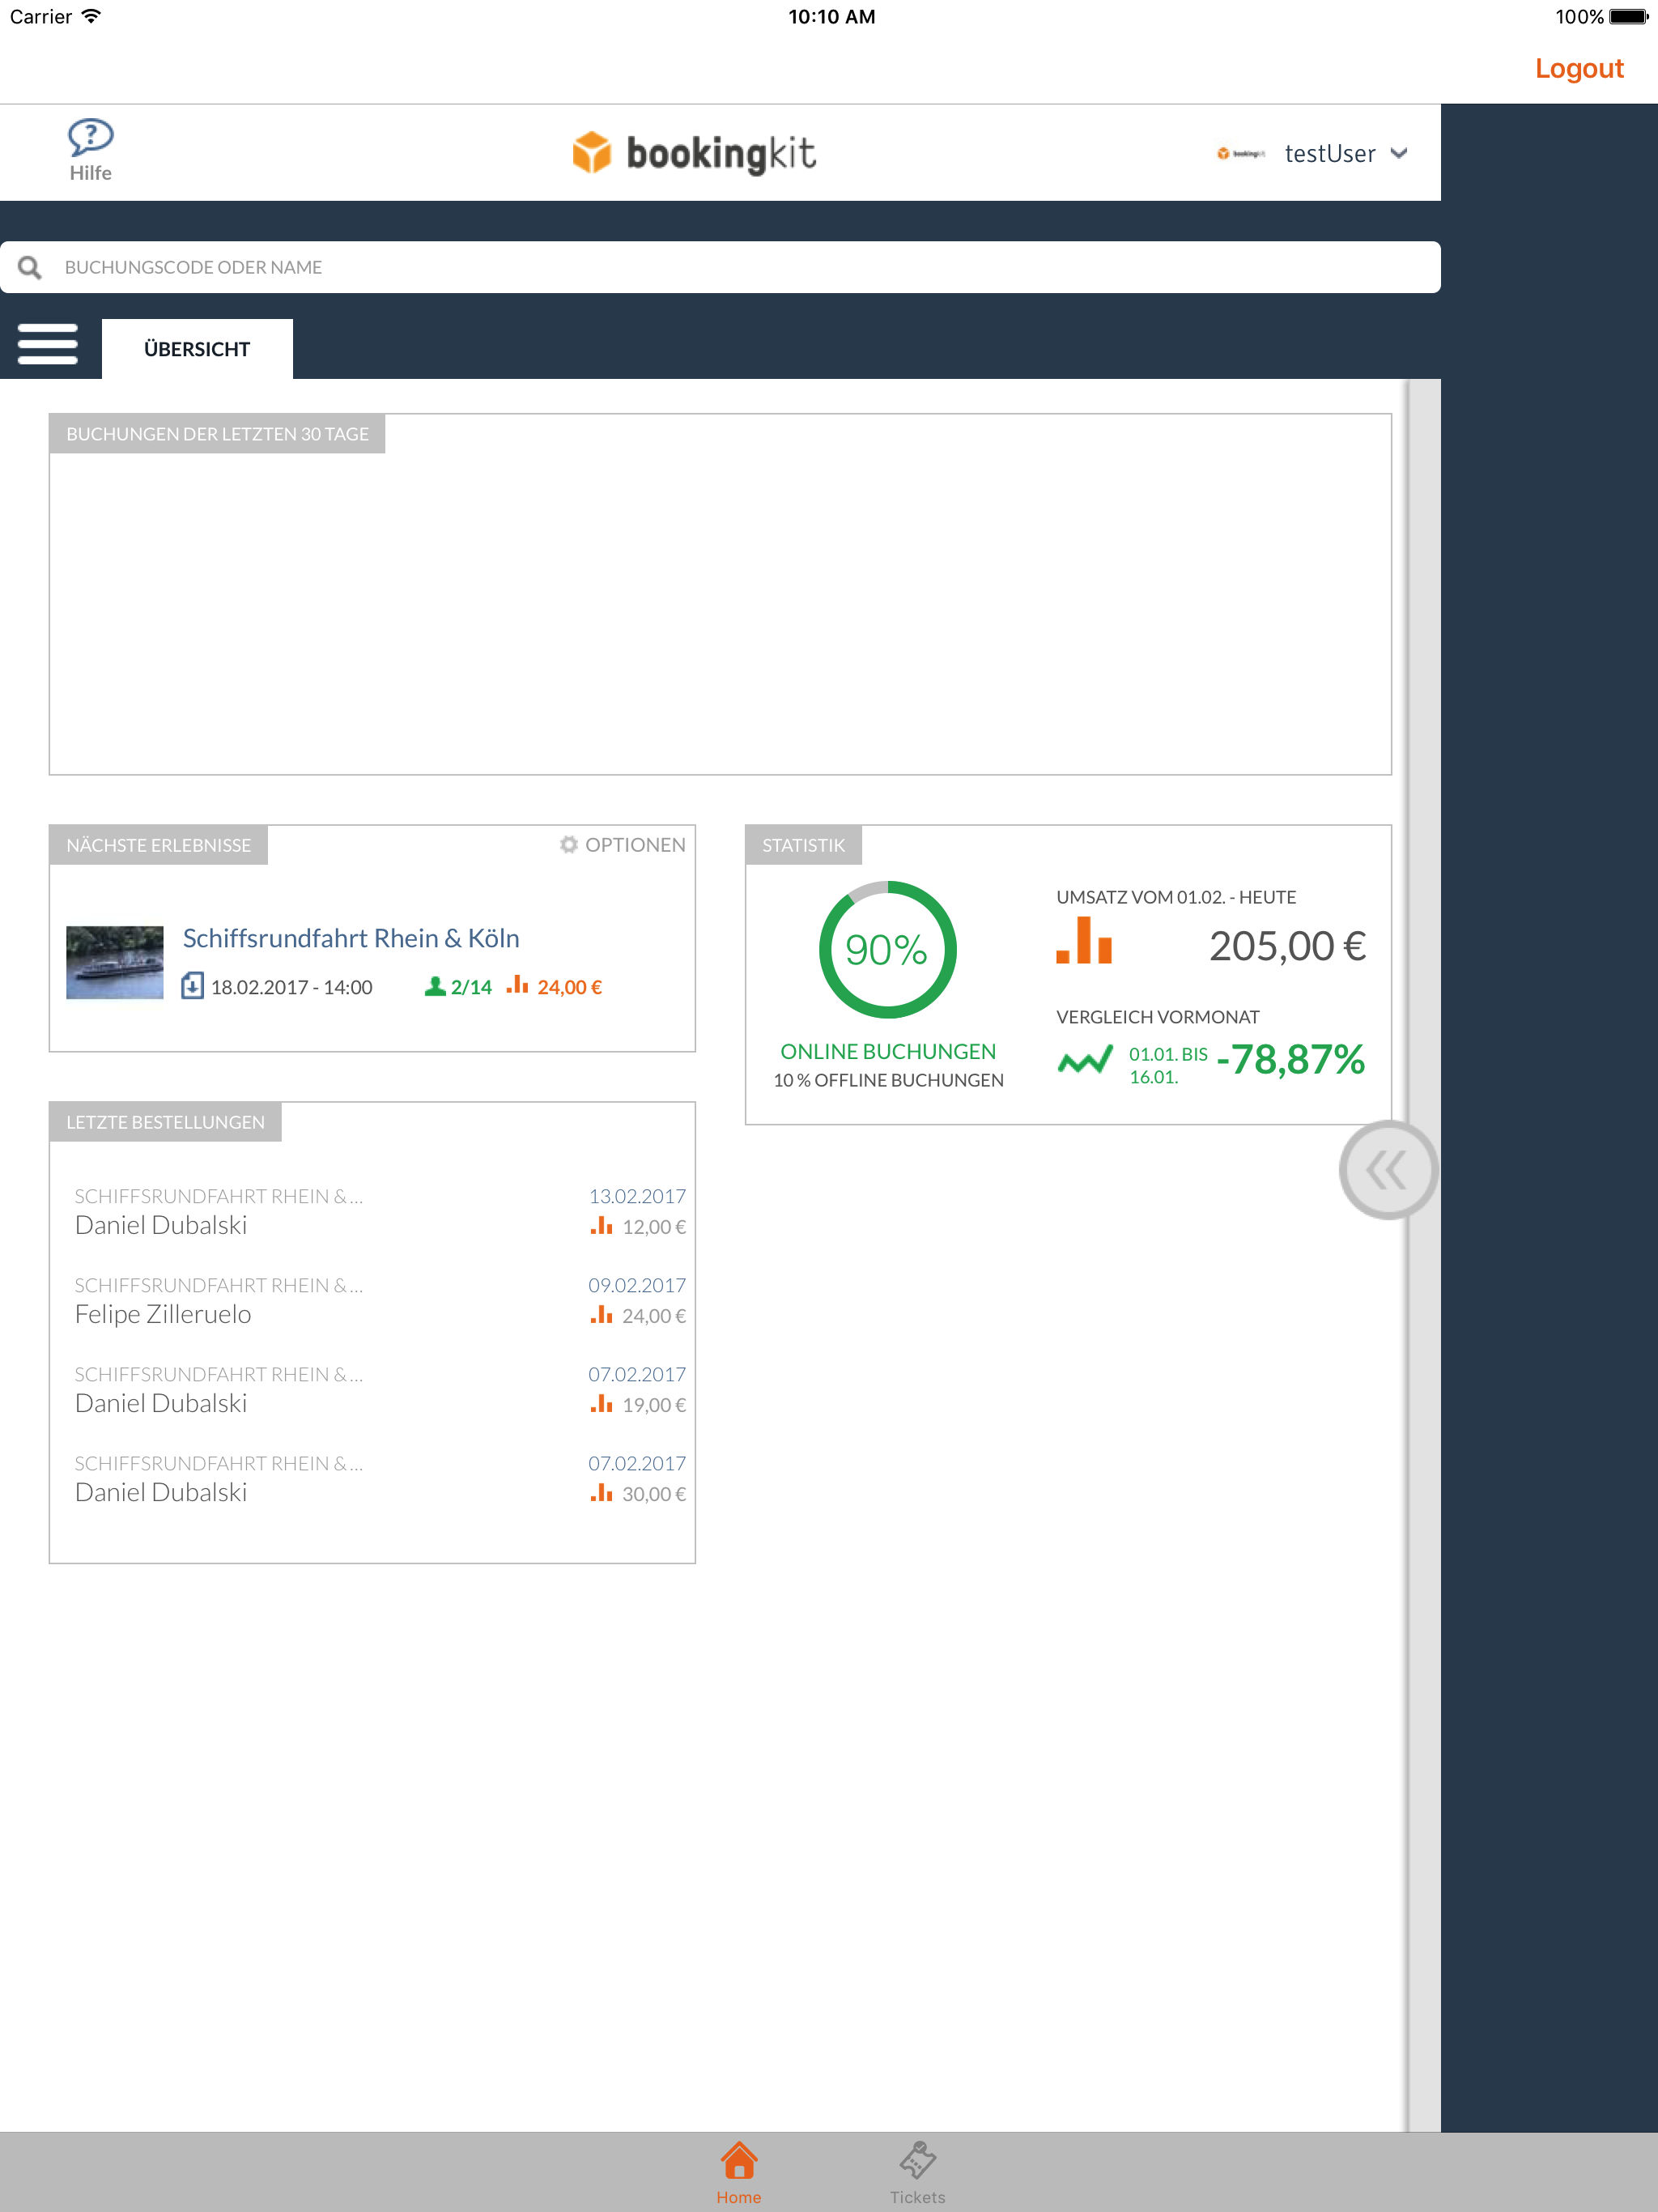Viewport: 1658px width, 2212px height.
Task: Click the 90% online bookings ring
Action: pos(887,949)
